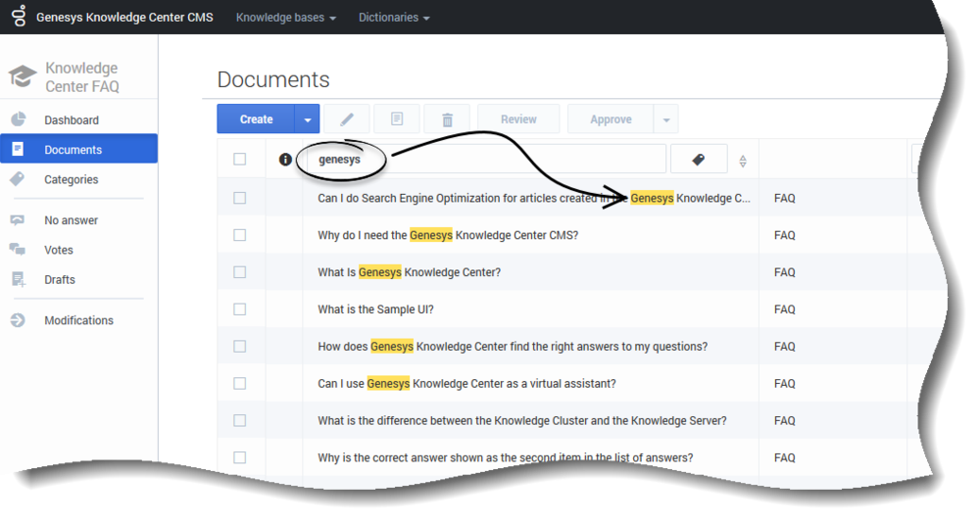
Task: Check the box for 'What Is Genesys Knowledge Center?' row
Action: 240,272
